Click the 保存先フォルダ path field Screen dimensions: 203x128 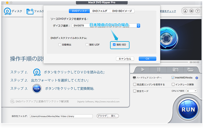(61, 116)
